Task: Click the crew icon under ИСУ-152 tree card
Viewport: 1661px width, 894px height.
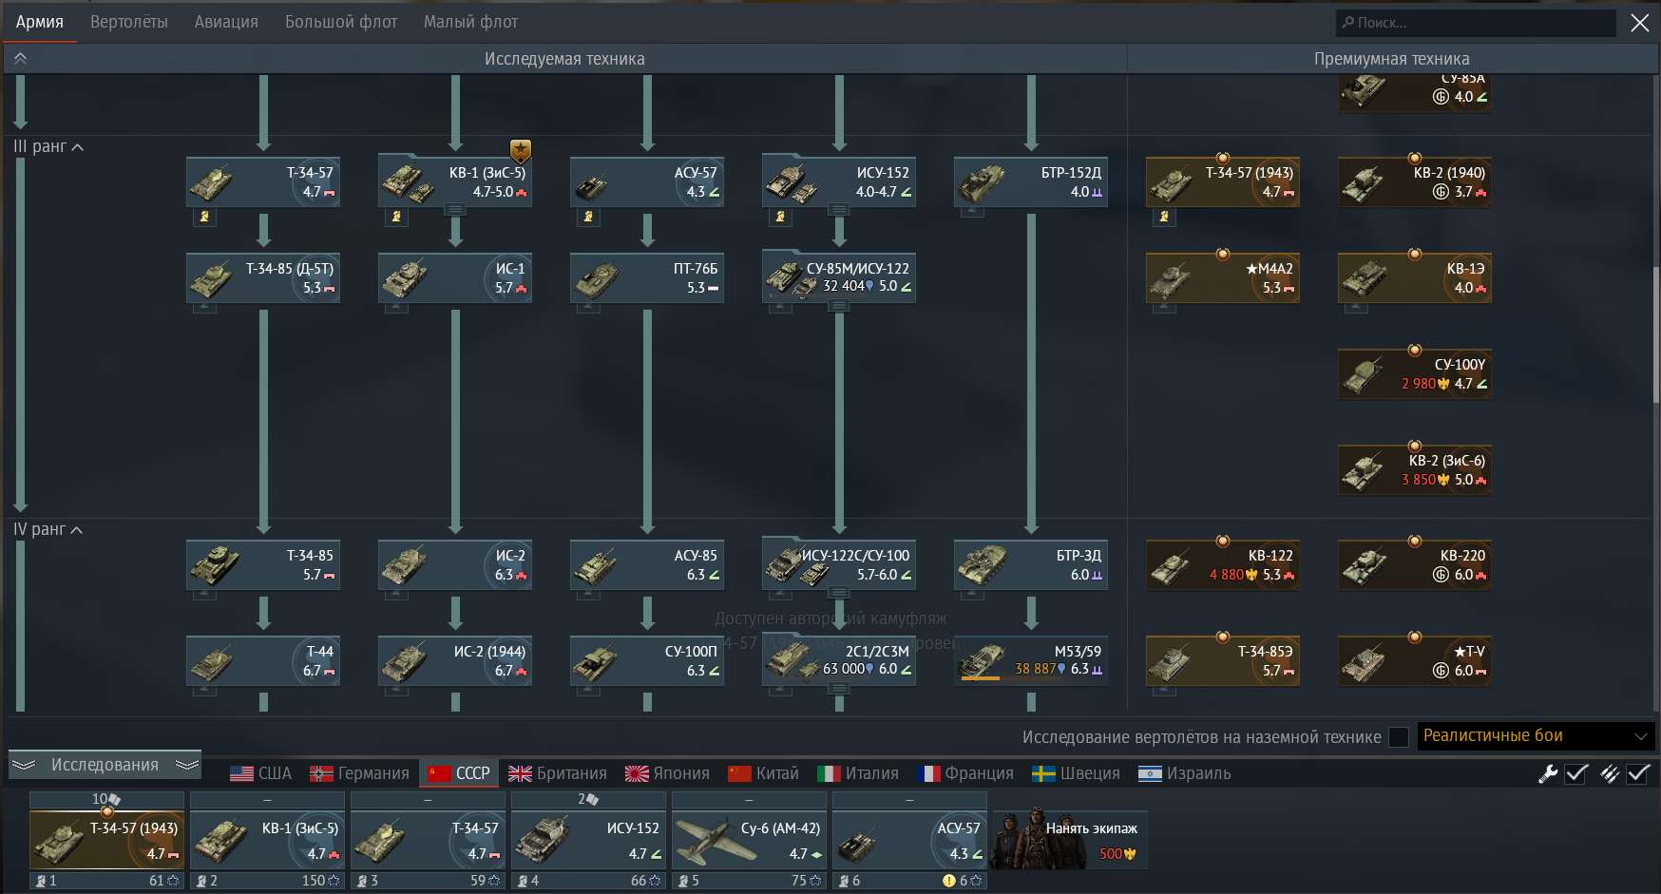Action: (x=780, y=217)
